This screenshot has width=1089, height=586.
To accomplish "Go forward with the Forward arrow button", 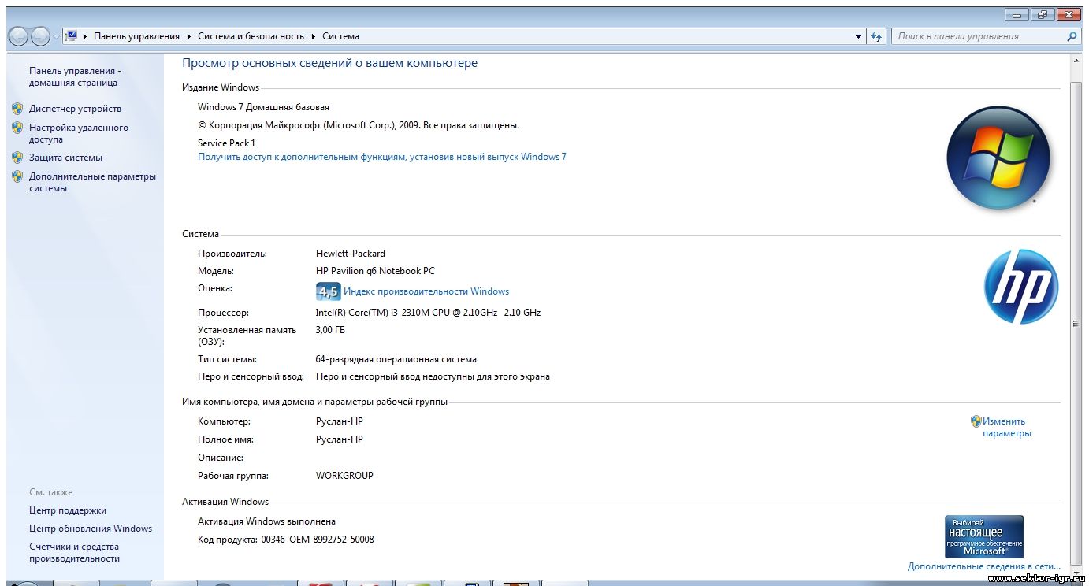I will tap(39, 36).
